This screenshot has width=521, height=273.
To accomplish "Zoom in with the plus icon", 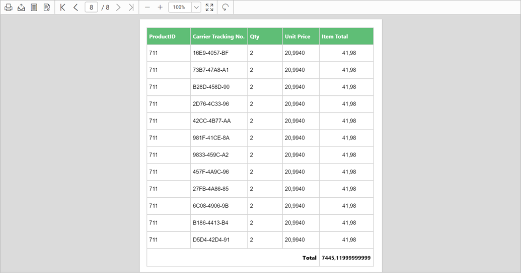I will [160, 8].
